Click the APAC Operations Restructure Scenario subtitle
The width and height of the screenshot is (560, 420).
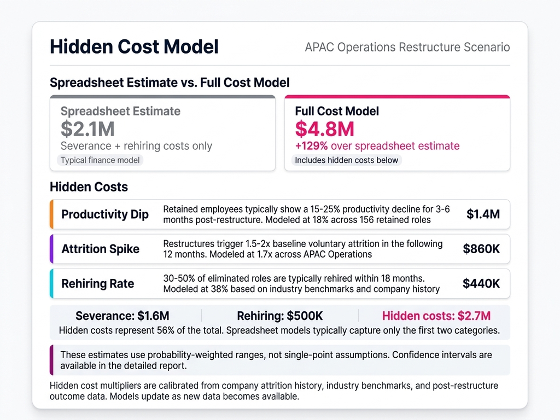click(x=407, y=47)
